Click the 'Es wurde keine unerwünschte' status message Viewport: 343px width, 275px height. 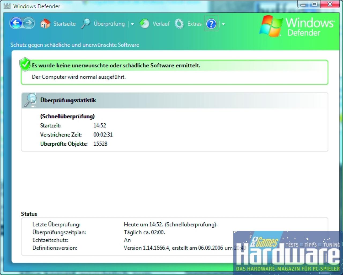click(x=116, y=66)
